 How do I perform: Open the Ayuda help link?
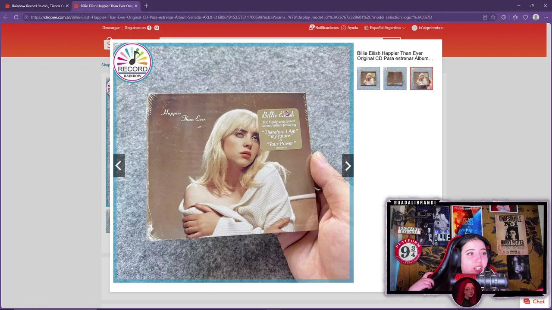point(350,28)
